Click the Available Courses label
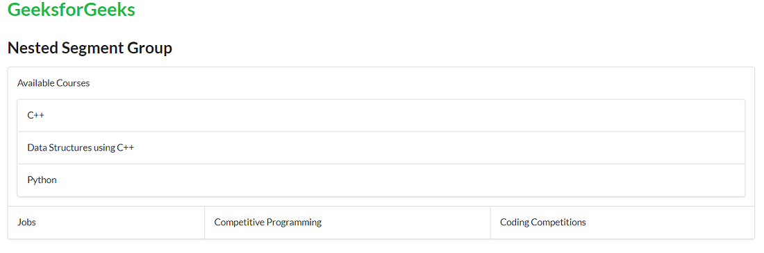764x253 pixels. pos(53,83)
